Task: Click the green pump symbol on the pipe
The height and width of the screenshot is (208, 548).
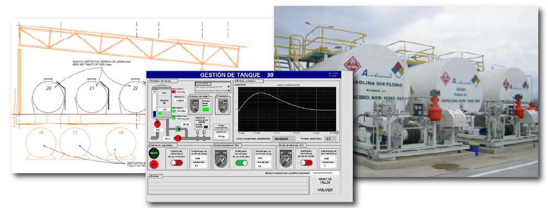Action: point(178,127)
